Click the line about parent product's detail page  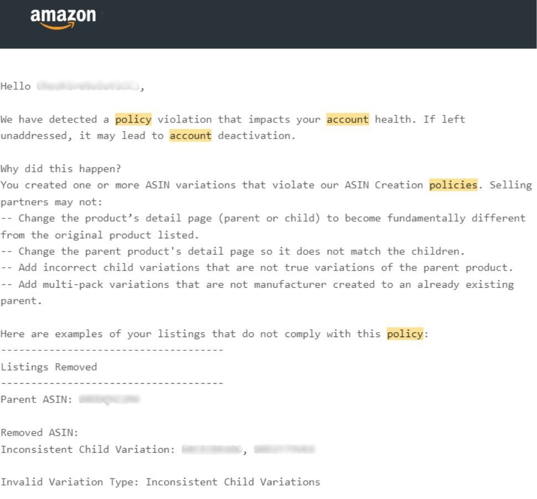tap(233, 251)
